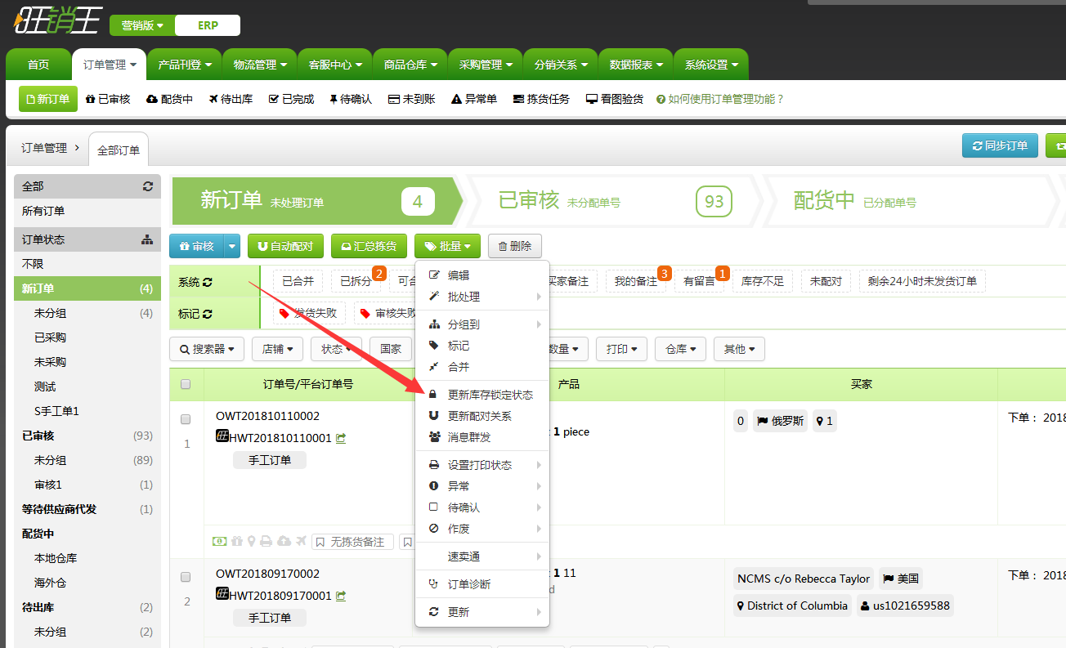This screenshot has width=1066, height=648.
Task: Click the 删除 button
Action: [515, 246]
